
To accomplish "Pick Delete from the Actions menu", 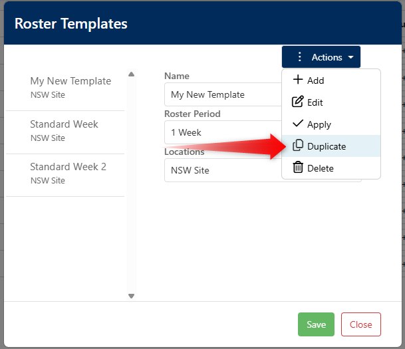I will 321,168.
